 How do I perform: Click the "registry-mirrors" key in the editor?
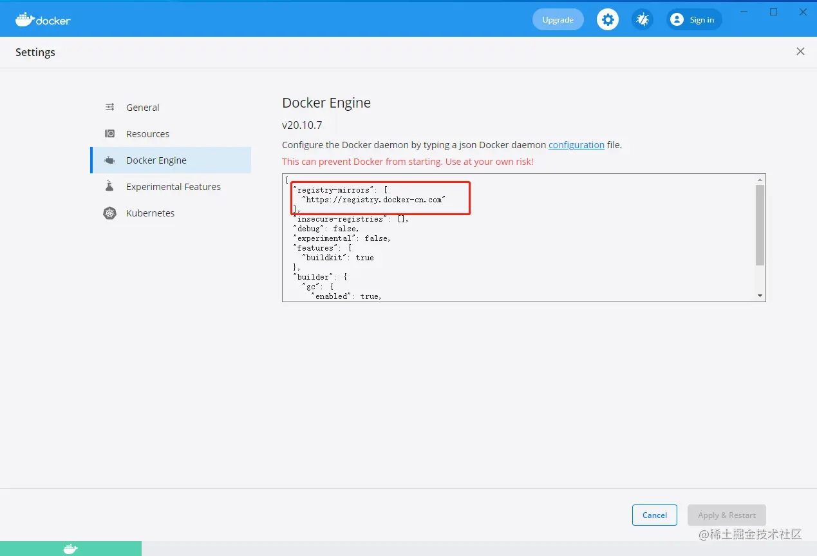pos(333,190)
